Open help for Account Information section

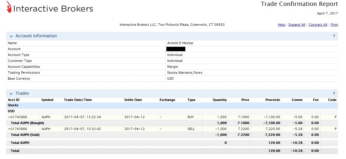tap(334, 36)
